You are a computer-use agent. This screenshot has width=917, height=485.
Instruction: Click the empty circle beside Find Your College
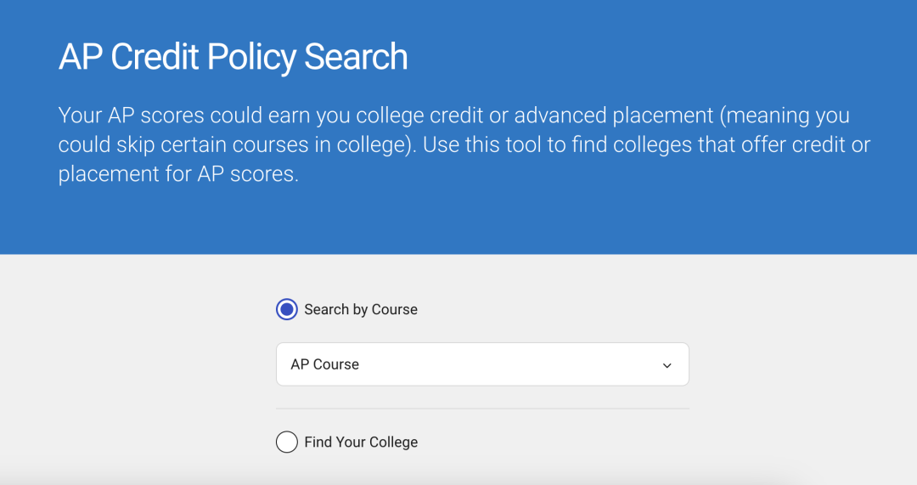287,442
